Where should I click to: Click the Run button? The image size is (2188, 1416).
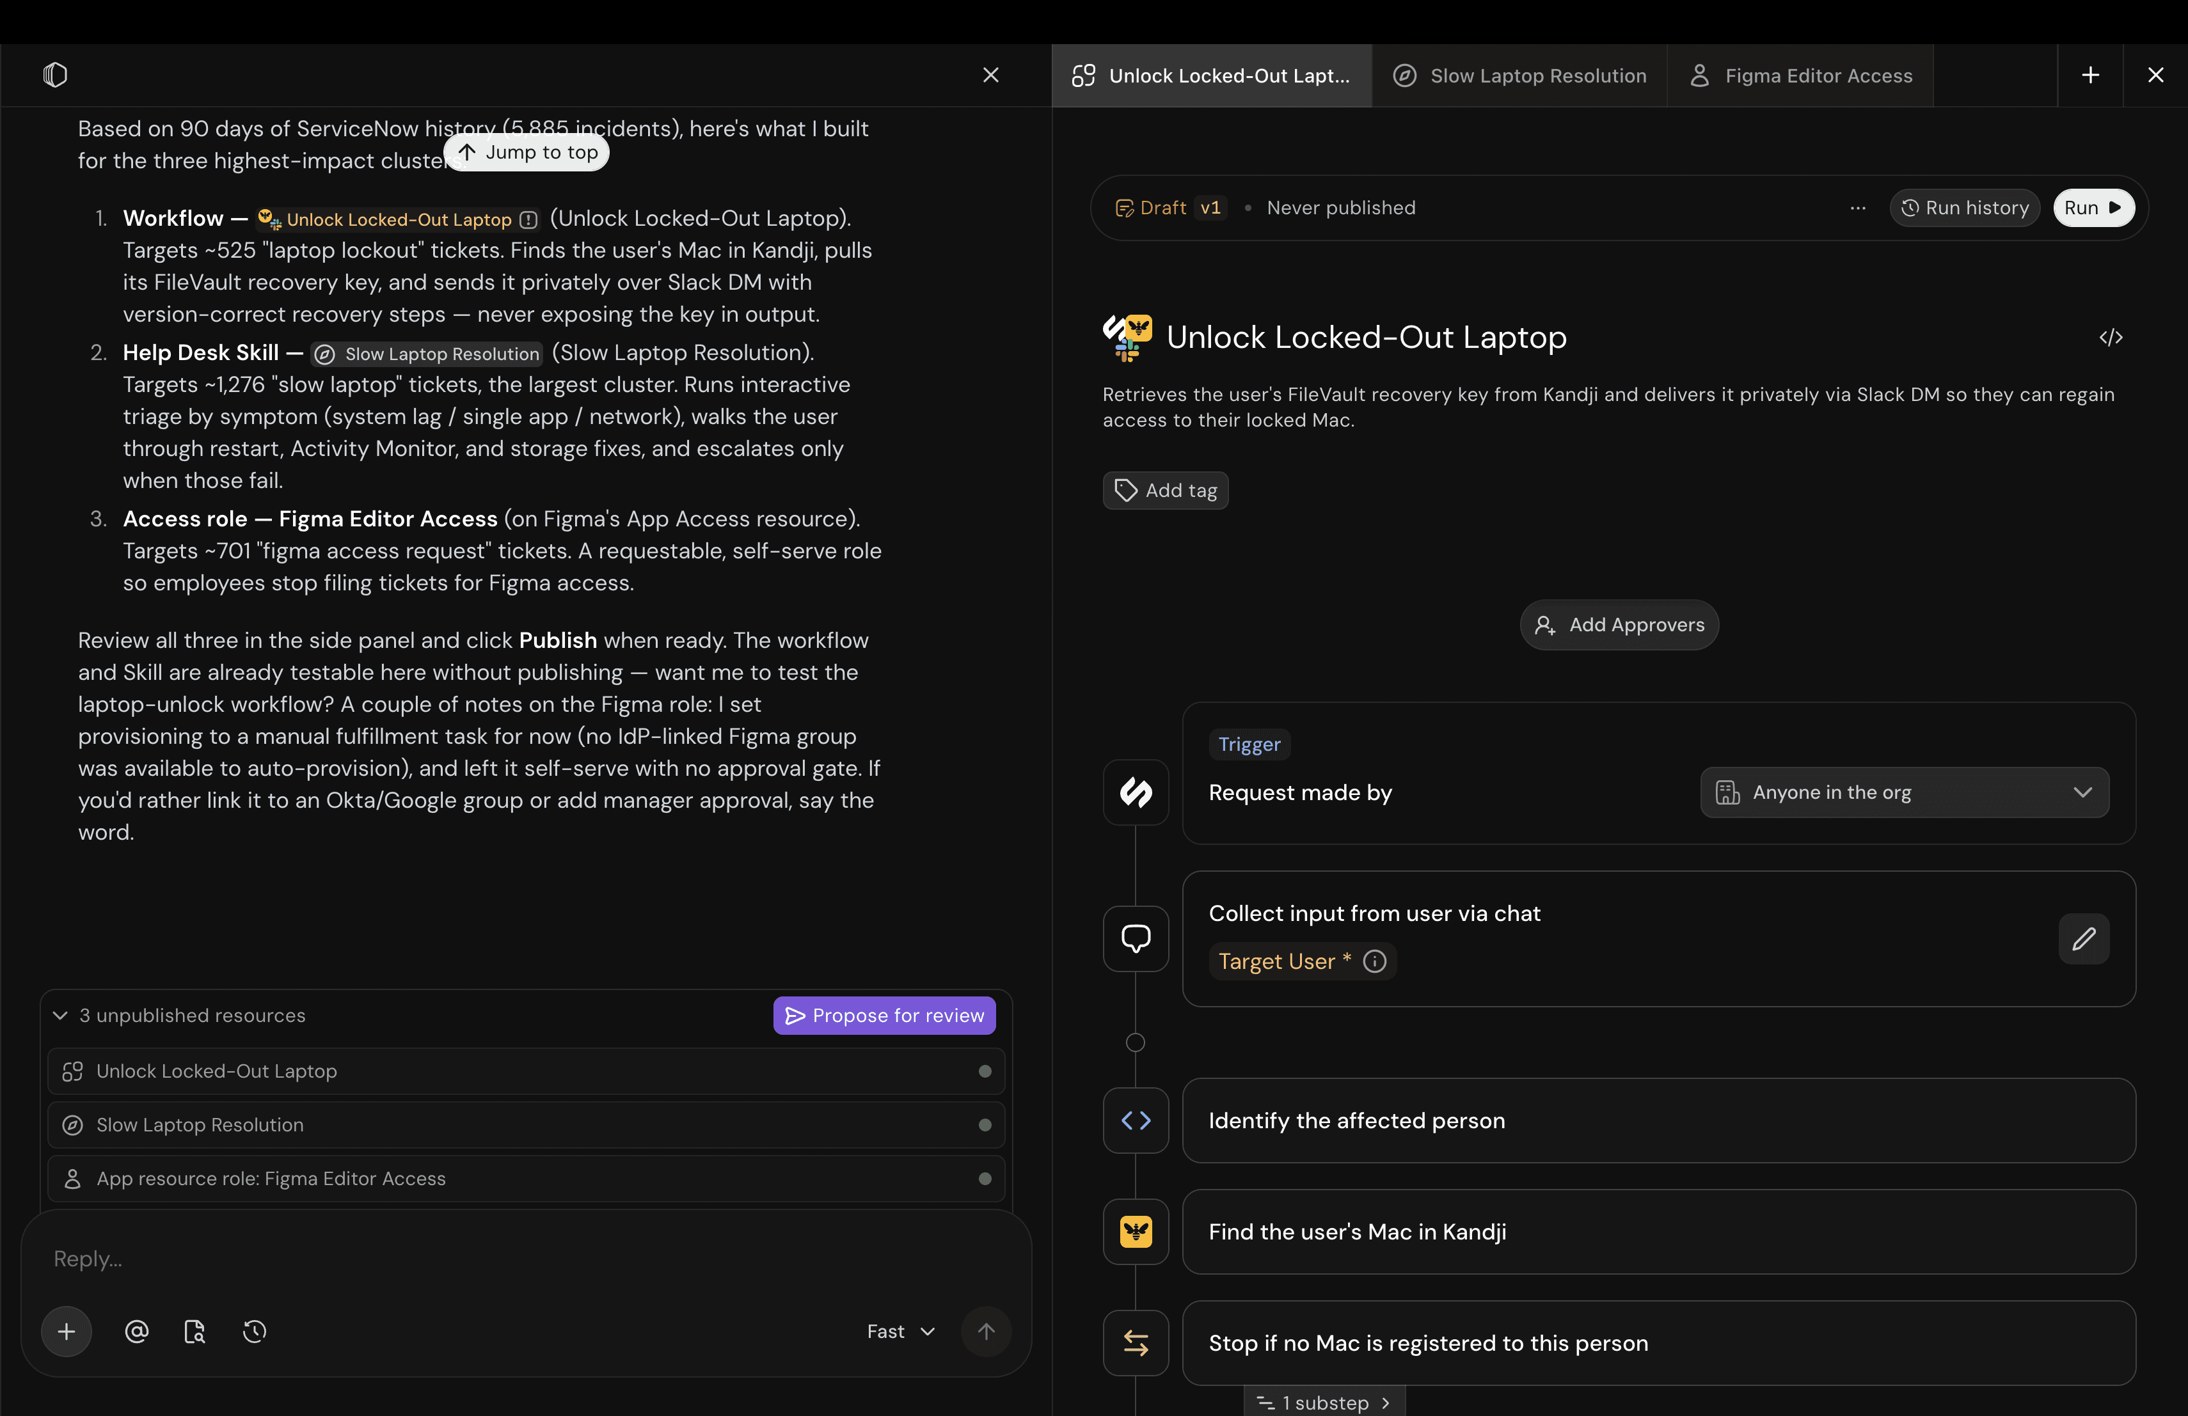2093,208
